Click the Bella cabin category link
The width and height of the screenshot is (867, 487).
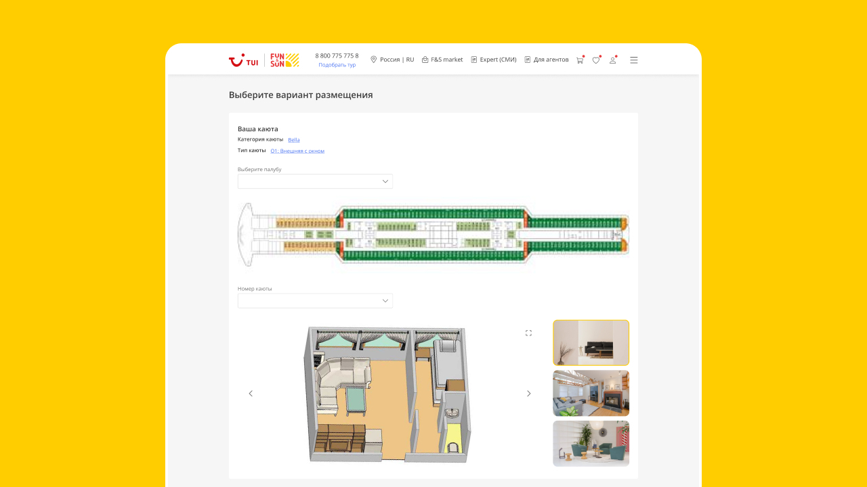[x=294, y=140]
